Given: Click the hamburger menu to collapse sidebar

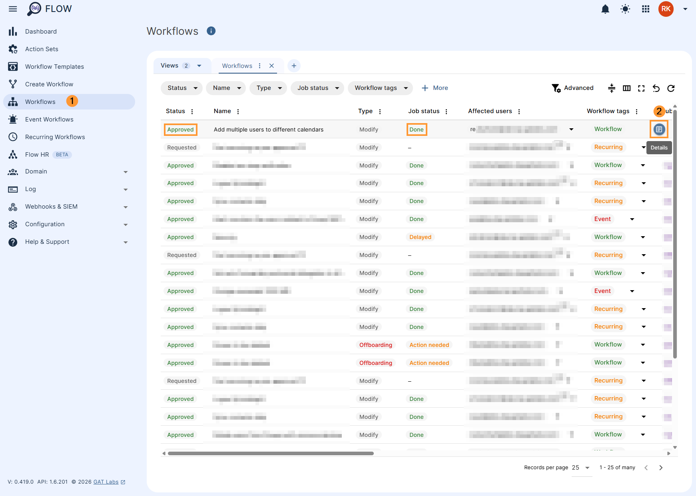Looking at the screenshot, I should 12,9.
